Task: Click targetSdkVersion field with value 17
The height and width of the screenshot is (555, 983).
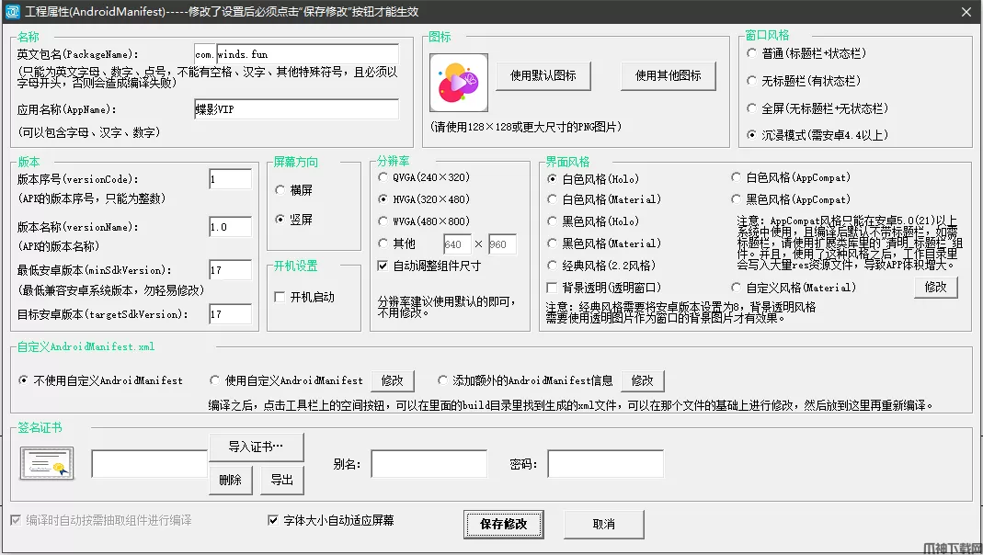Action: tap(230, 314)
